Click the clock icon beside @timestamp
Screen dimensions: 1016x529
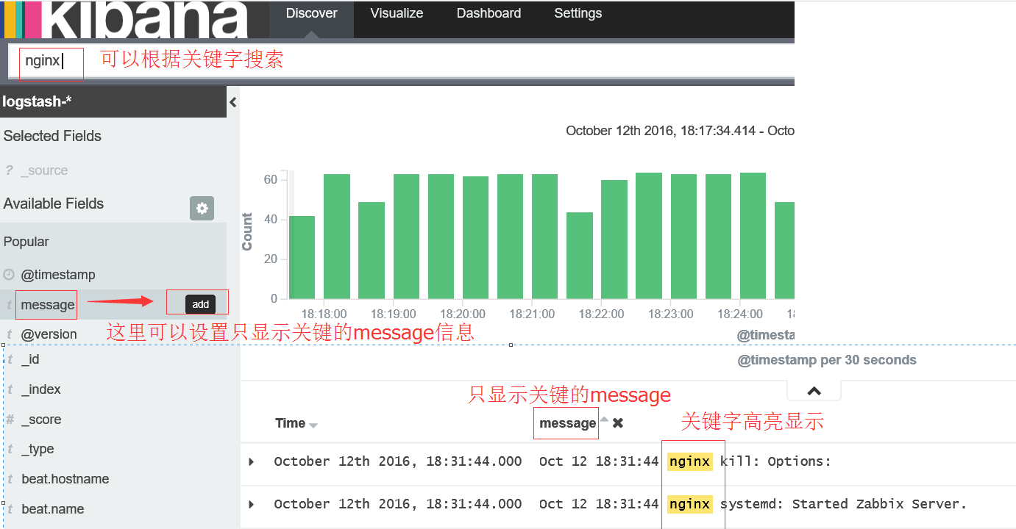(9, 275)
